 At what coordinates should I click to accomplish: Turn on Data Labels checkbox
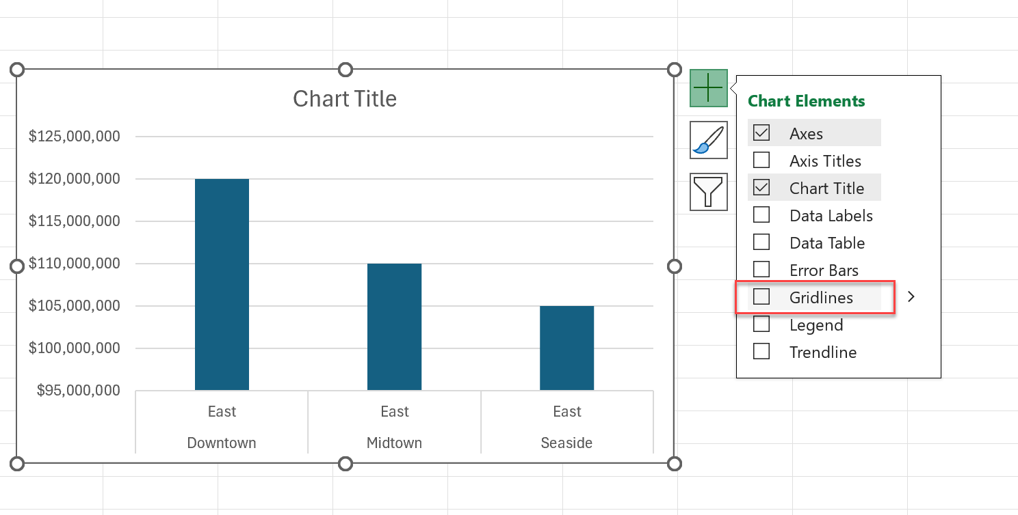click(x=761, y=215)
